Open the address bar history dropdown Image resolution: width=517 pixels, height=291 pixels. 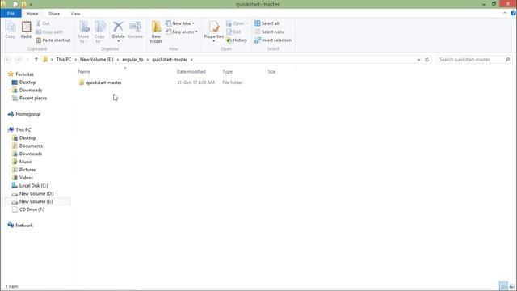(x=418, y=60)
